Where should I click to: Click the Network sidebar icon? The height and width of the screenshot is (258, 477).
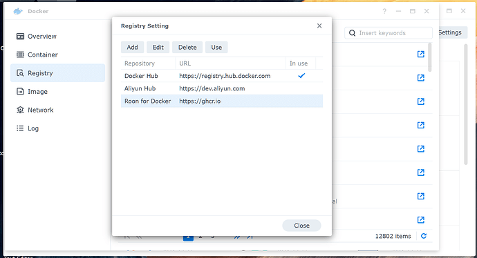coord(20,110)
